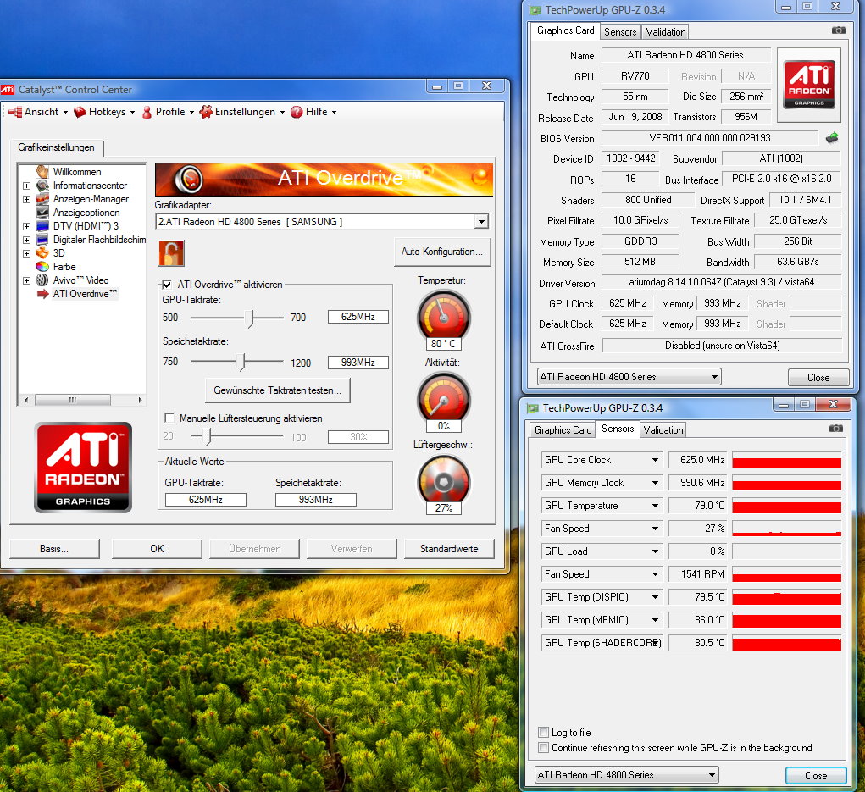Uncheck ATI Overdrive aktivieren checkbox

(167, 285)
